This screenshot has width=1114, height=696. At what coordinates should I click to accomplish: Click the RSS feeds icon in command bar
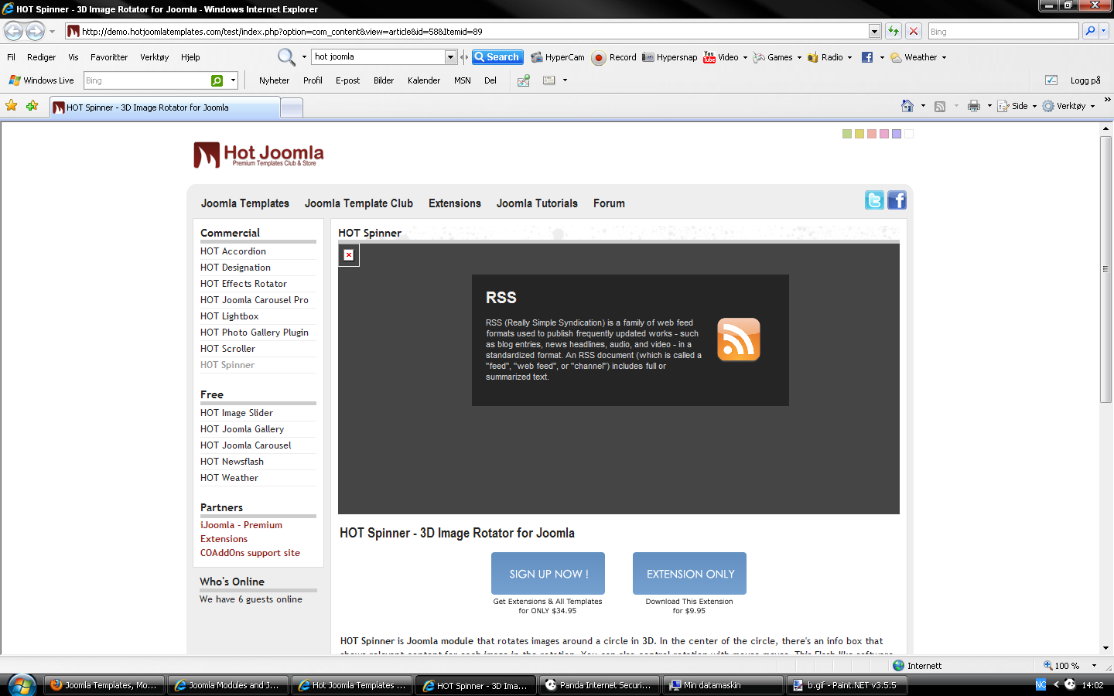pyautogui.click(x=940, y=106)
